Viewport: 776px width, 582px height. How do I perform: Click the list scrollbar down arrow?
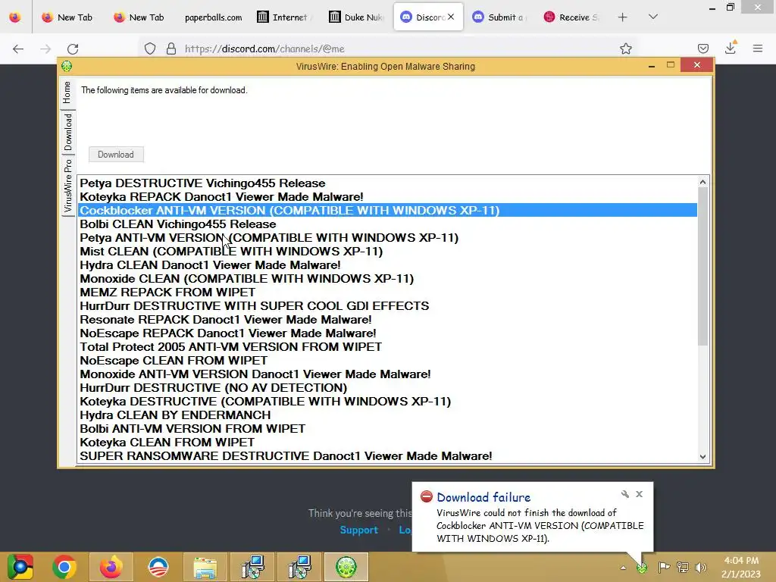point(702,457)
